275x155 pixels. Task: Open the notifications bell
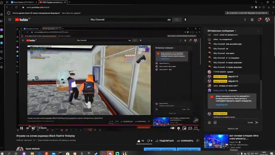coord(260,20)
